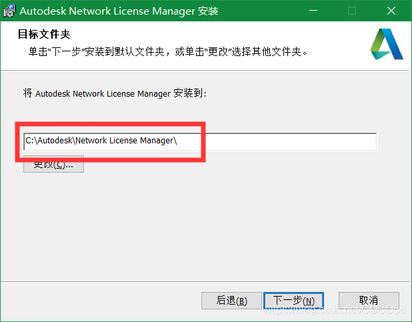The image size is (412, 322).
Task: Click the greyed-out maximize button
Action: (352, 11)
